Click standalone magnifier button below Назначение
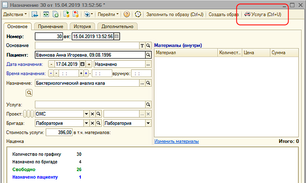 pyautogui.click(x=30, y=93)
